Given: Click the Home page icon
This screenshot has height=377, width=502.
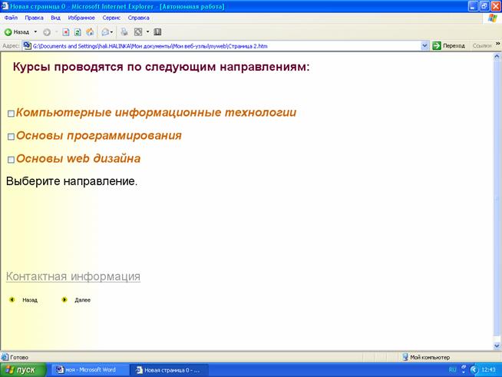Looking at the screenshot, I should [90, 32].
